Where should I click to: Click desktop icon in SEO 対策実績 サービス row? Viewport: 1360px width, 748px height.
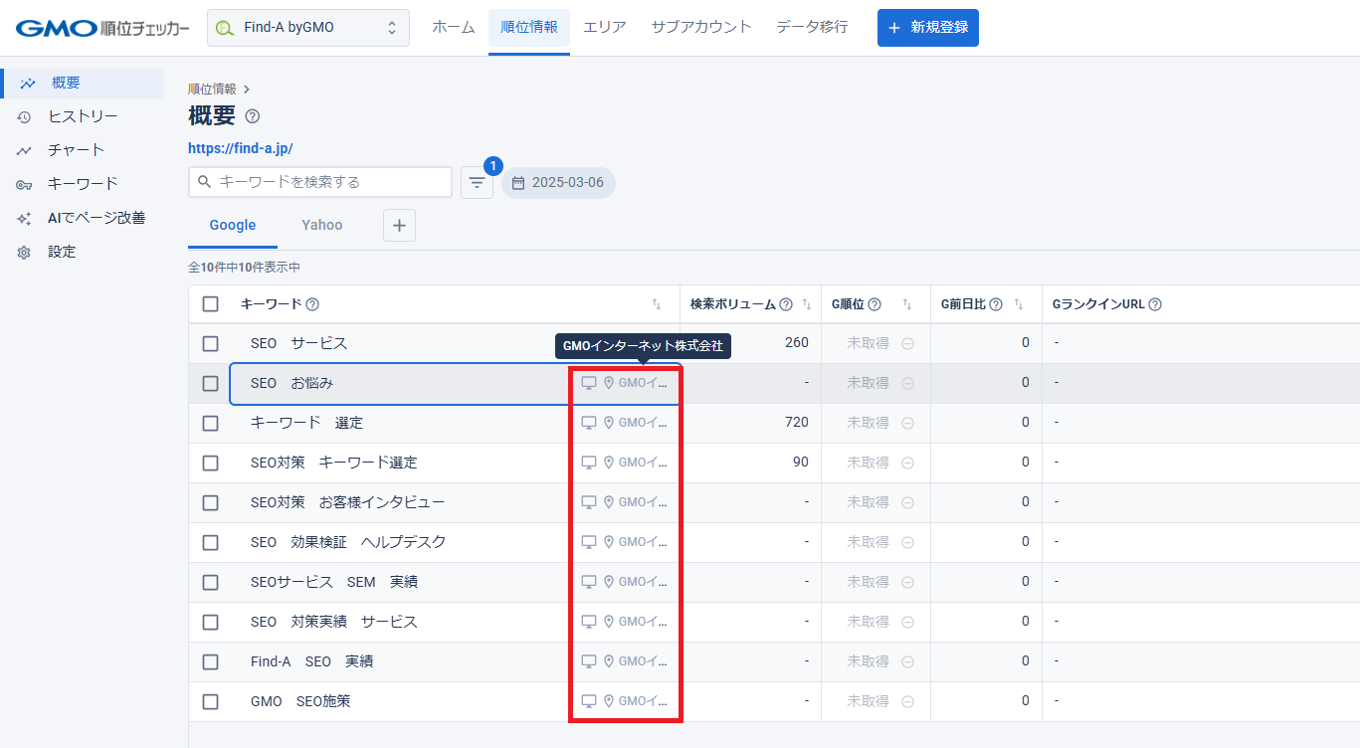pos(589,622)
